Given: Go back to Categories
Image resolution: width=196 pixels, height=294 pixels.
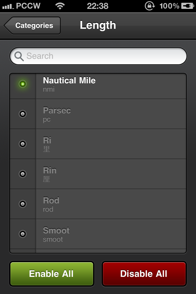Looking at the screenshot, I should pyautogui.click(x=32, y=25).
